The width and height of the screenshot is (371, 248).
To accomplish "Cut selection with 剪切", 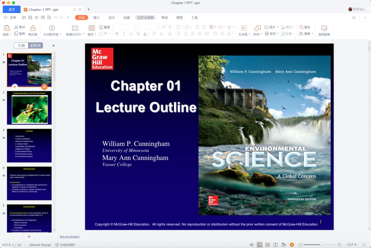I will click(20, 27).
